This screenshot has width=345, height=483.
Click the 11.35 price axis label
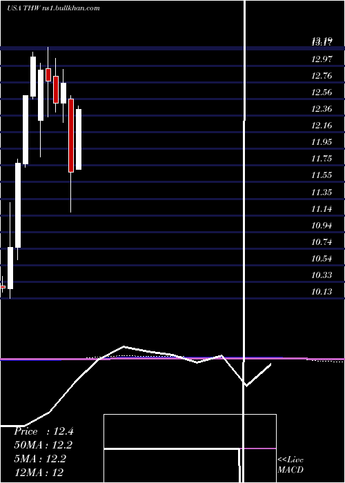click(x=322, y=193)
